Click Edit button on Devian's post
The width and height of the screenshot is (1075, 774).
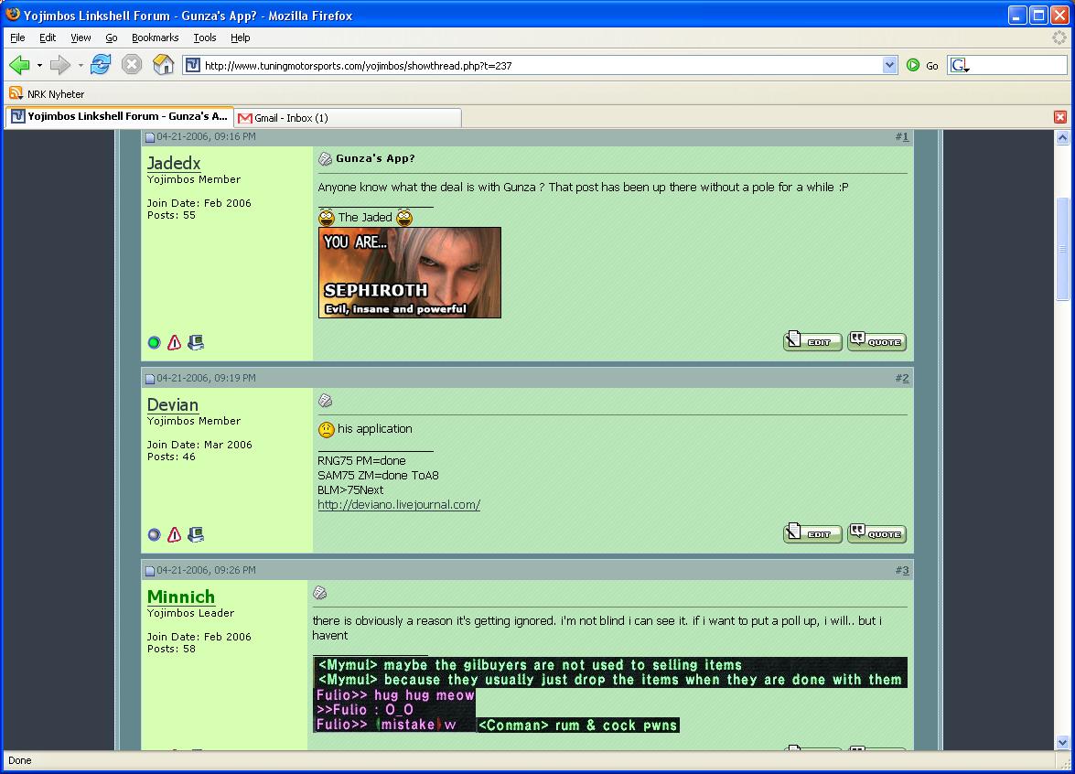(812, 533)
